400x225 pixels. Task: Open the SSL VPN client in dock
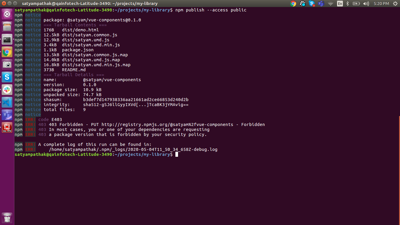click(7, 127)
